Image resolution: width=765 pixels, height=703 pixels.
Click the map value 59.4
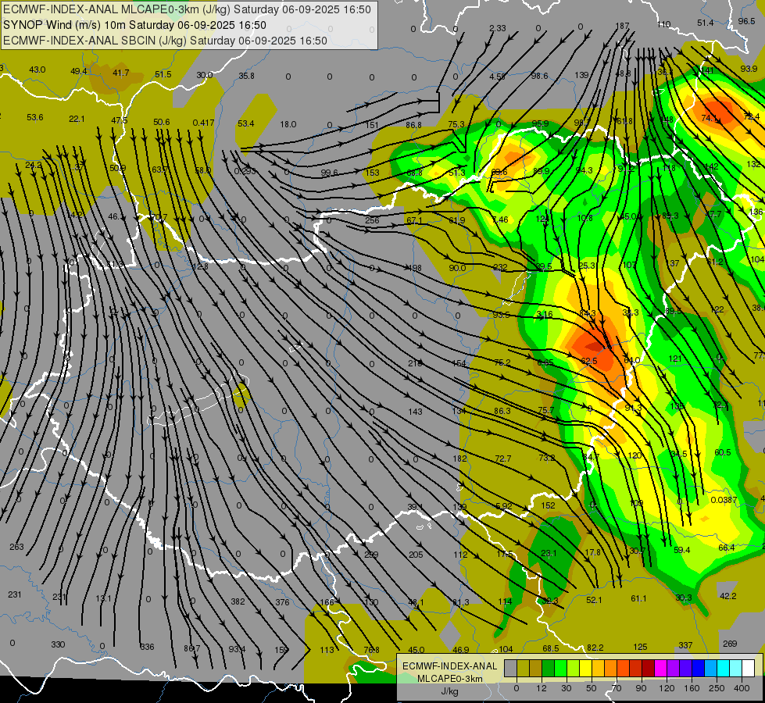[681, 551]
